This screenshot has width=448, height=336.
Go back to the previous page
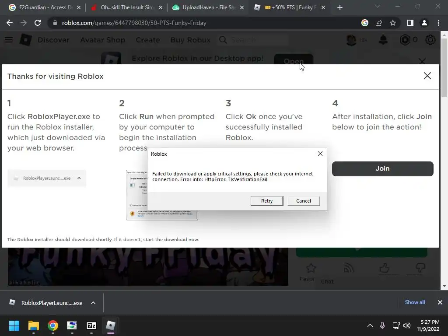(10, 23)
